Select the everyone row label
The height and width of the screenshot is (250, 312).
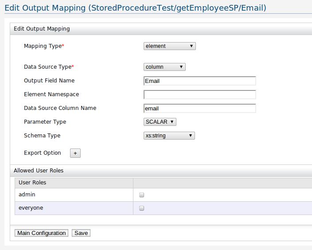[31, 208]
